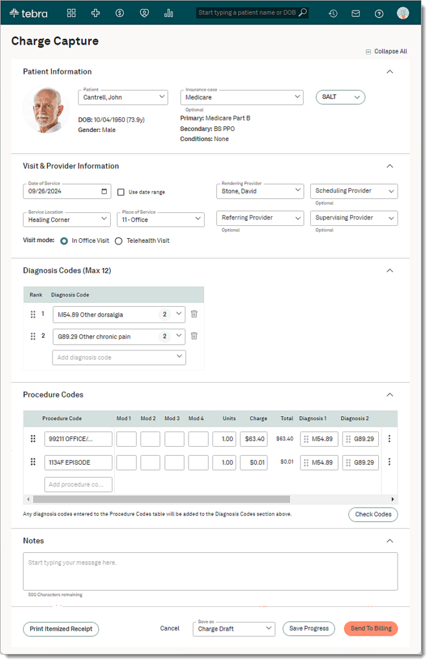The width and height of the screenshot is (430, 663).
Task: Click the Collapse All toggle
Action: [x=387, y=51]
